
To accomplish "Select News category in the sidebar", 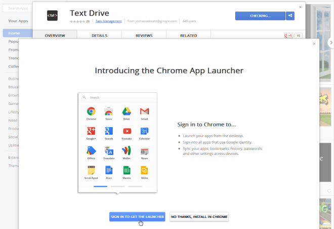I will (x=13, y=121).
